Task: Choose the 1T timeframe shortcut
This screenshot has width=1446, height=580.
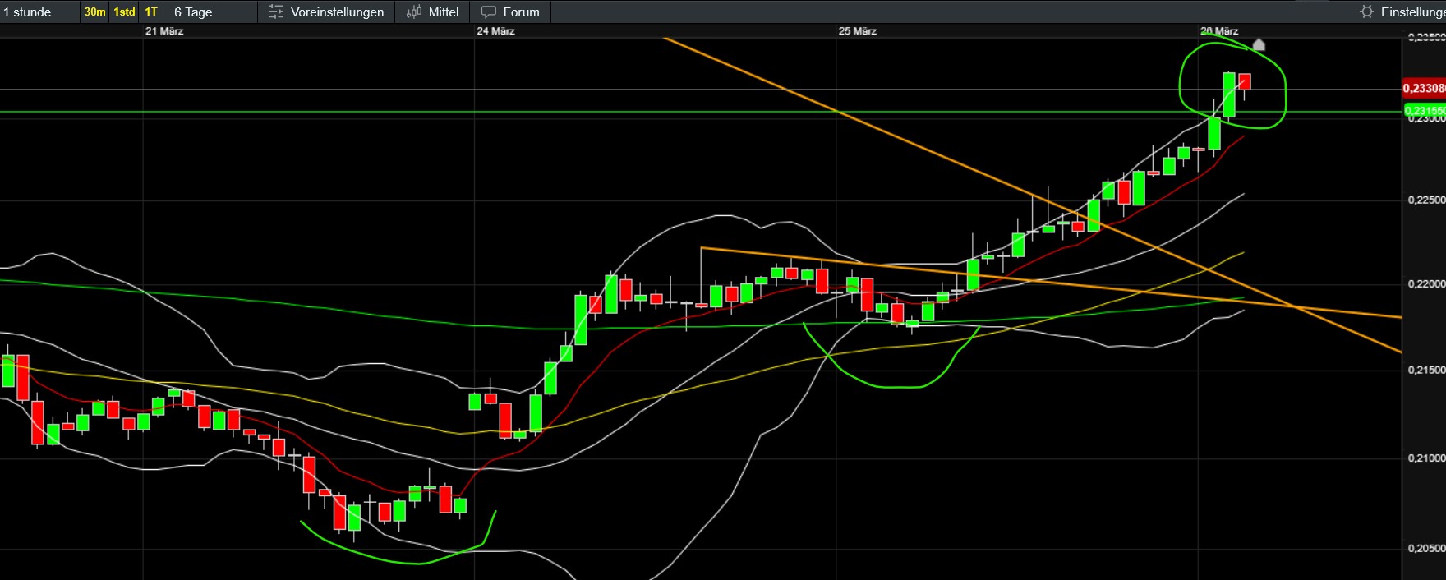Action: click(x=151, y=12)
